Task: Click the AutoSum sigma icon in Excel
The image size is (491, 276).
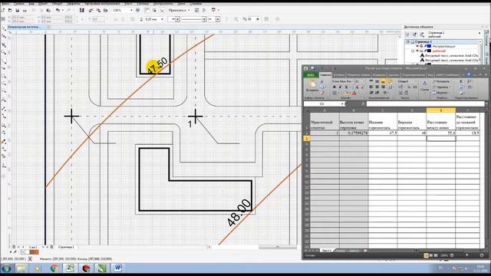Action: pos(461,81)
